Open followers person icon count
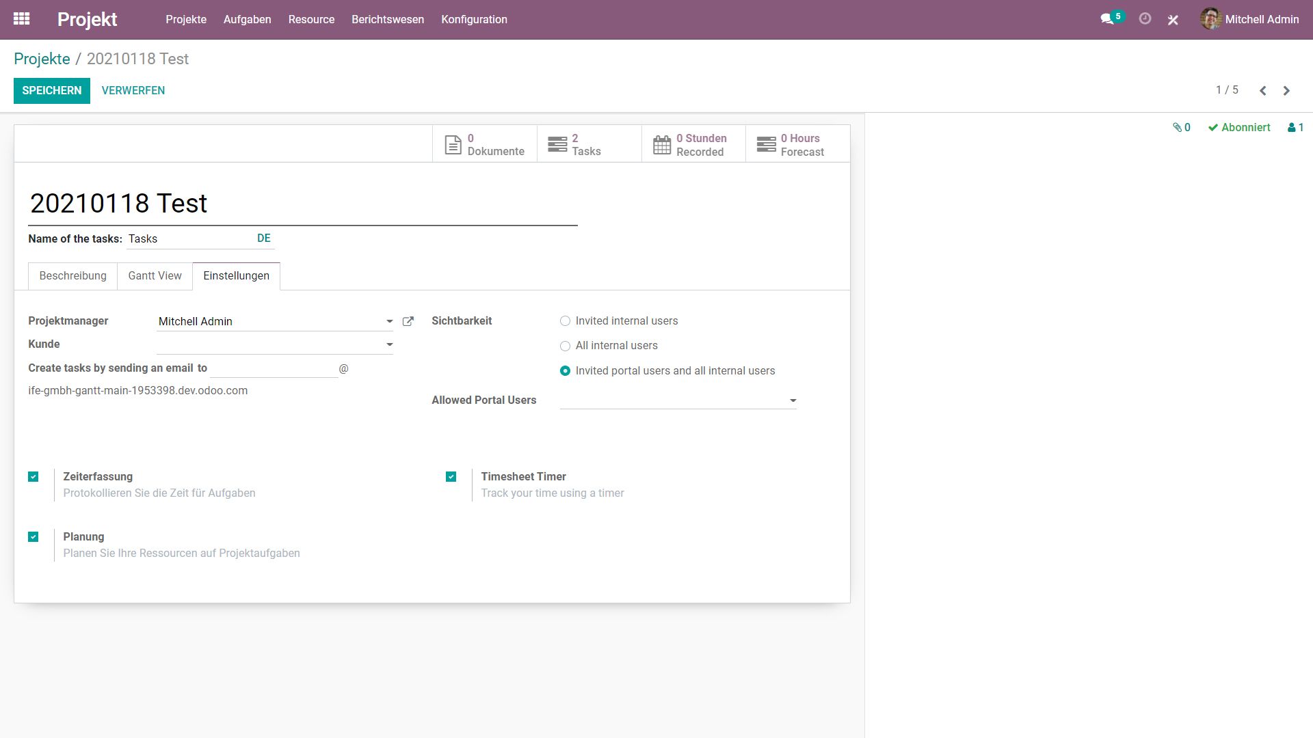The width and height of the screenshot is (1313, 738). (1295, 127)
